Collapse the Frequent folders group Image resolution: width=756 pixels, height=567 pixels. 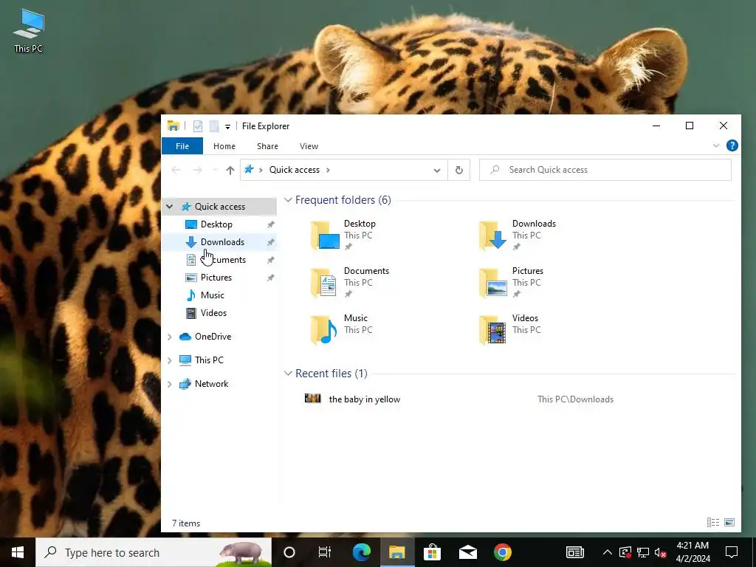(289, 199)
